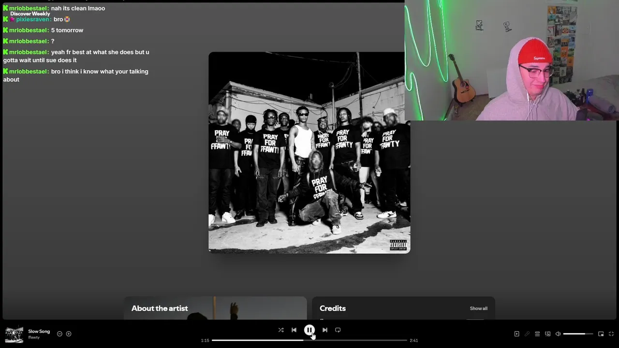Image resolution: width=619 pixels, height=348 pixels.
Task: Click the Discover Weekly label
Action: click(x=30, y=14)
